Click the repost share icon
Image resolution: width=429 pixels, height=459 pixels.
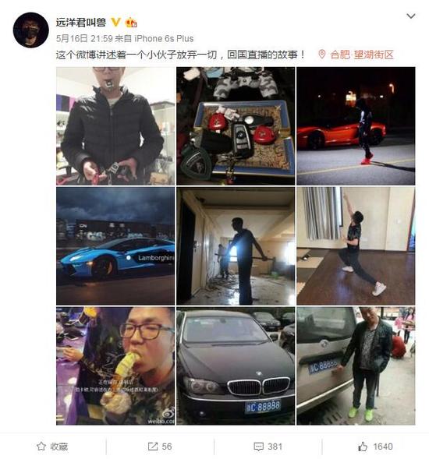tap(152, 447)
